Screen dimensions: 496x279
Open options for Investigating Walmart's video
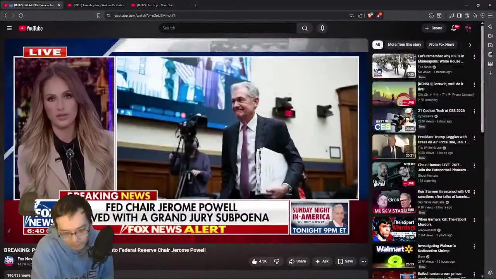pos(474,246)
